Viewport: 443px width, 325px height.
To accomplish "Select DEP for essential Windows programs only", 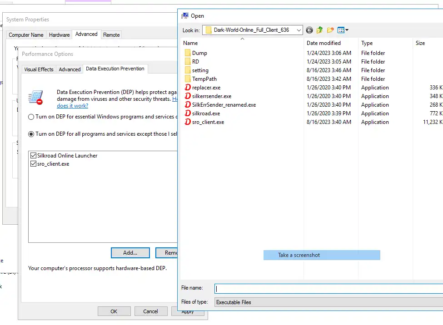I will coord(31,117).
